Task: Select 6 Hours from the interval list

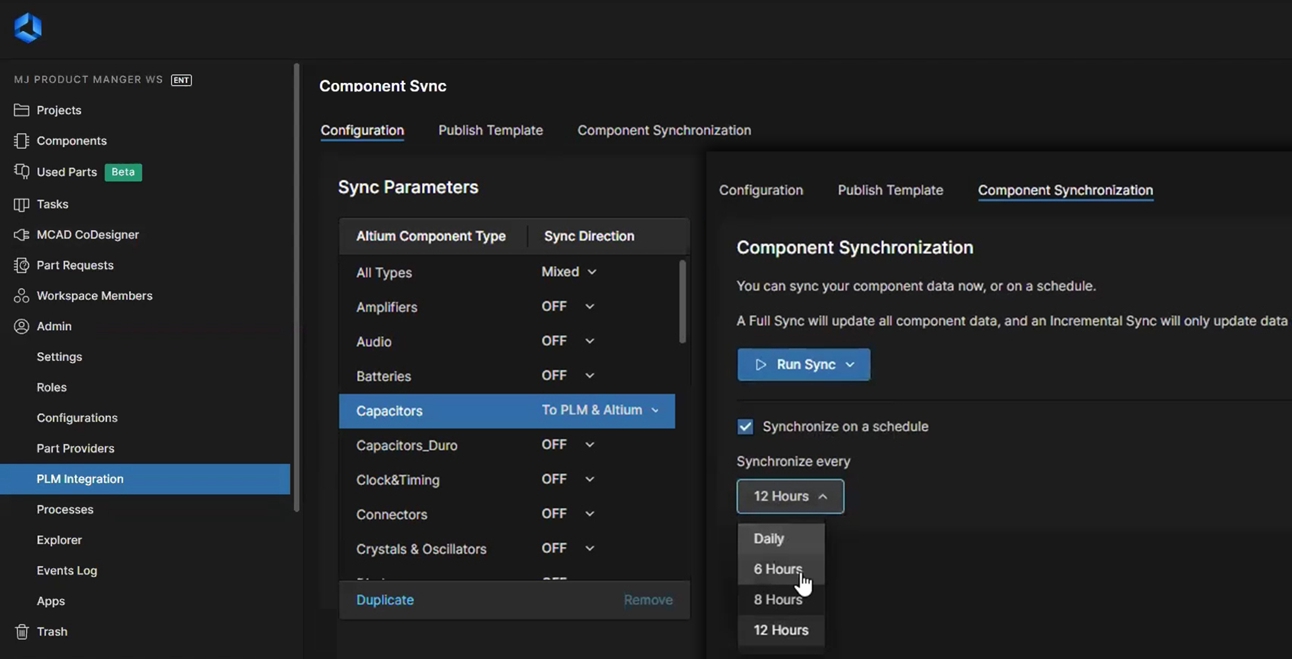Action: (778, 569)
